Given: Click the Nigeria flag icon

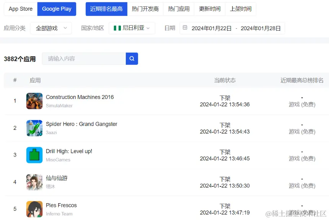Looking at the screenshot, I should 117,28.
